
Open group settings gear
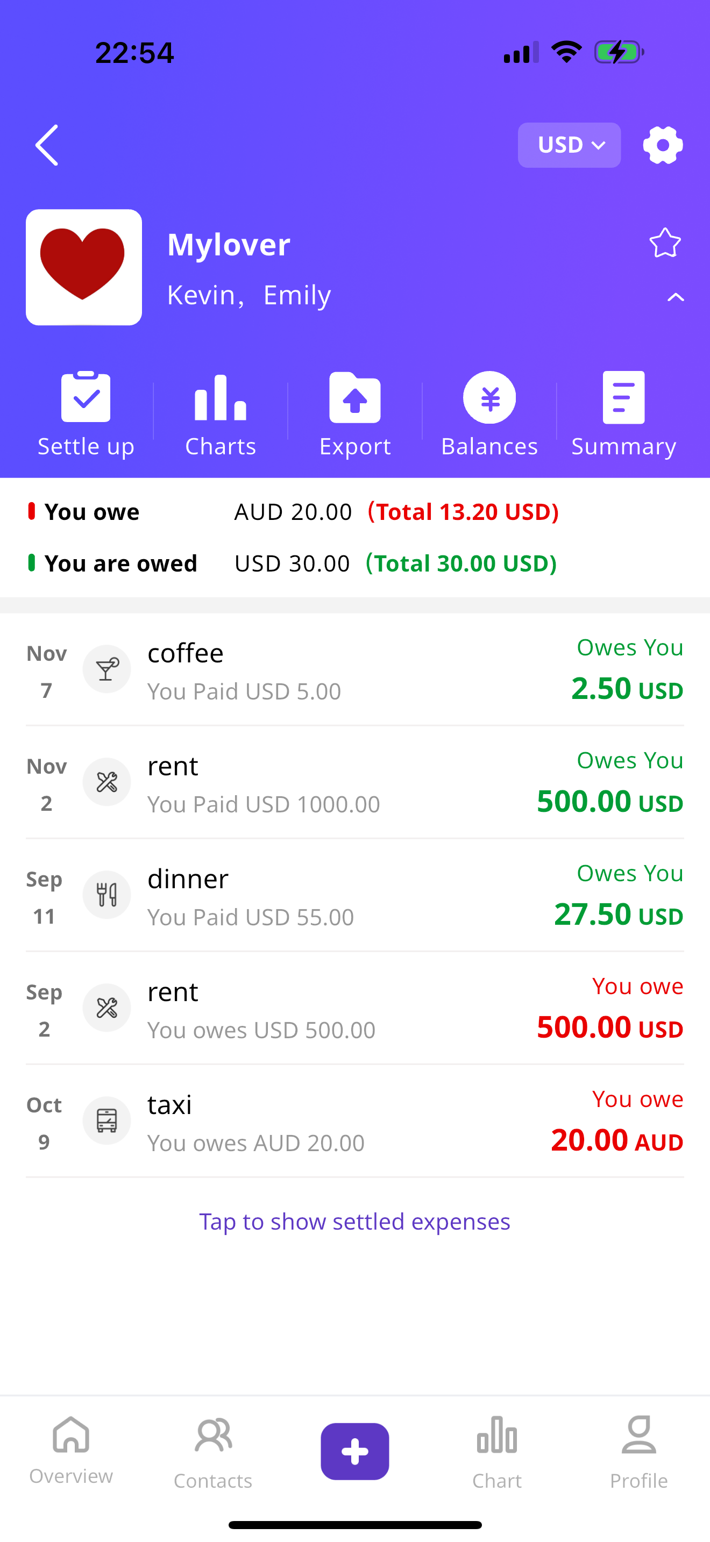pyautogui.click(x=663, y=145)
